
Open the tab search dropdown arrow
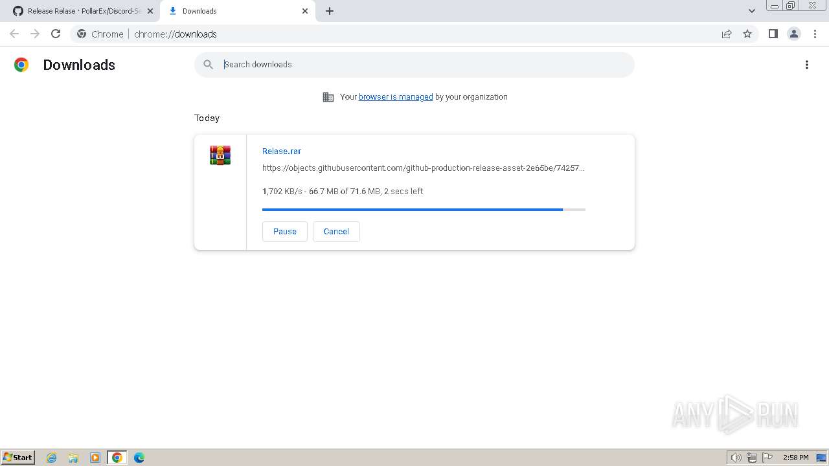coord(752,11)
